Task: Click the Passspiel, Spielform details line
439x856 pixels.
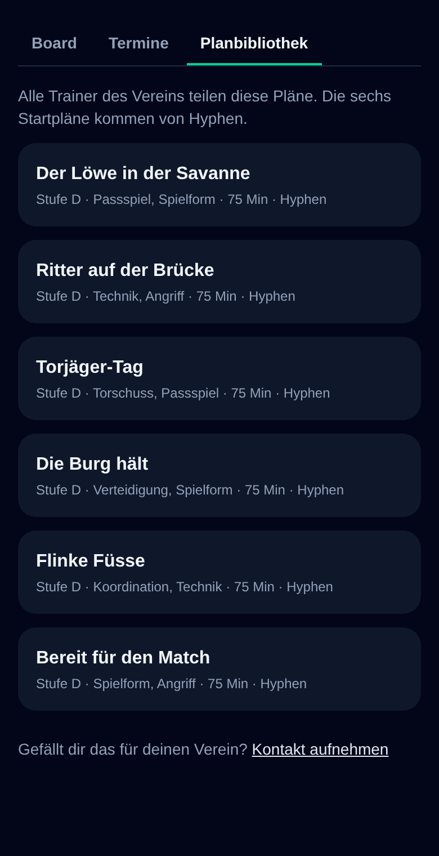Action: tap(181, 199)
